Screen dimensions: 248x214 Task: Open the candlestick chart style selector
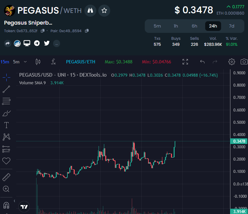pos(38,62)
